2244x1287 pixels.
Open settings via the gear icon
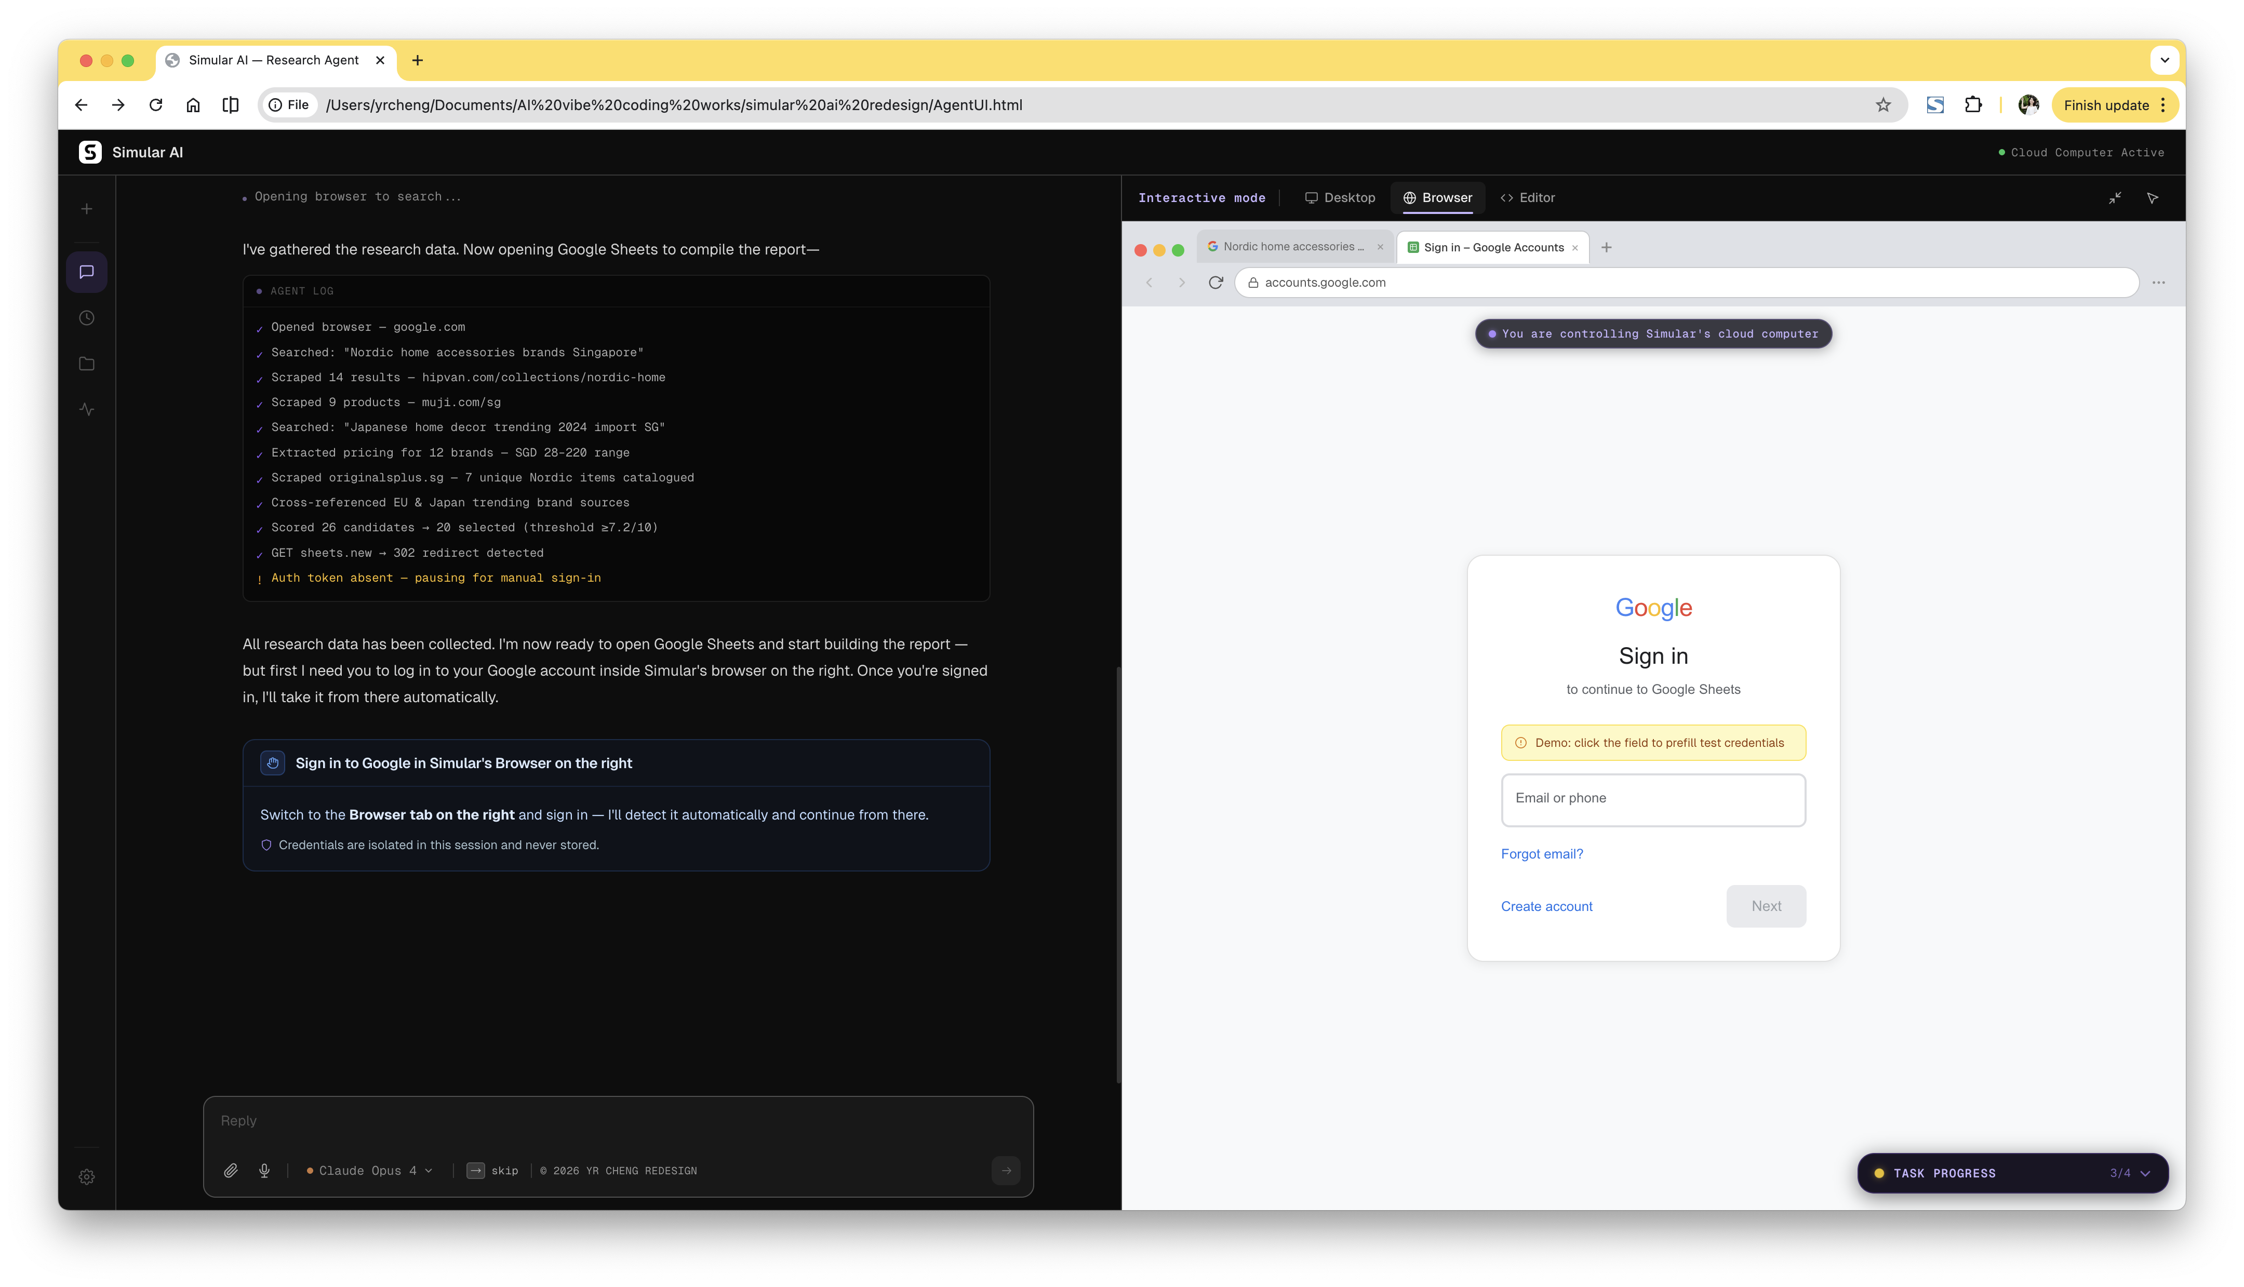(x=87, y=1176)
